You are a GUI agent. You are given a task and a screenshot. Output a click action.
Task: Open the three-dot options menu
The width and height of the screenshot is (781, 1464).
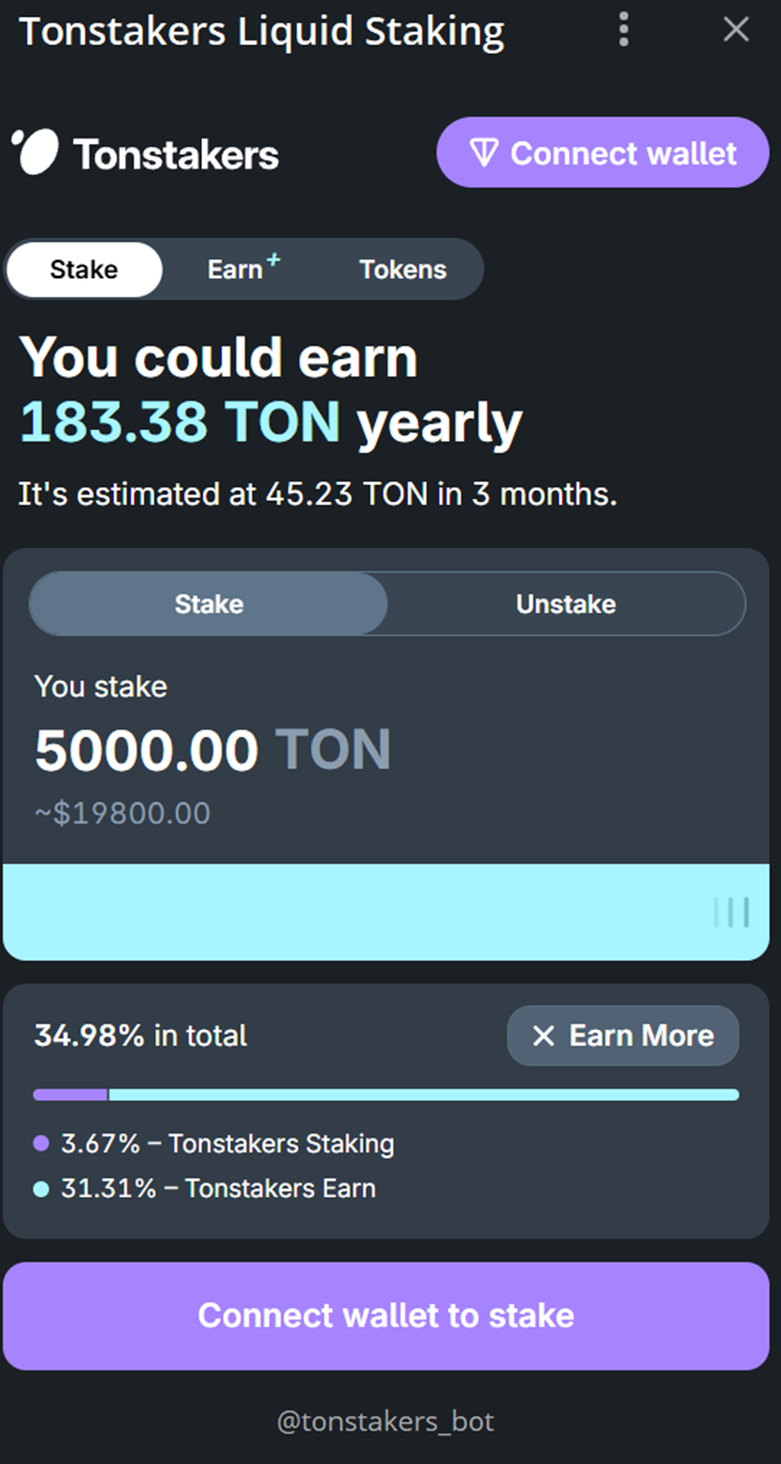(624, 30)
